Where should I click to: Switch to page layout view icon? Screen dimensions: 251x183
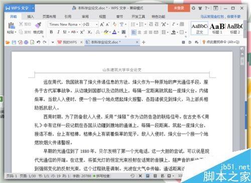pyautogui.click(x=148, y=176)
